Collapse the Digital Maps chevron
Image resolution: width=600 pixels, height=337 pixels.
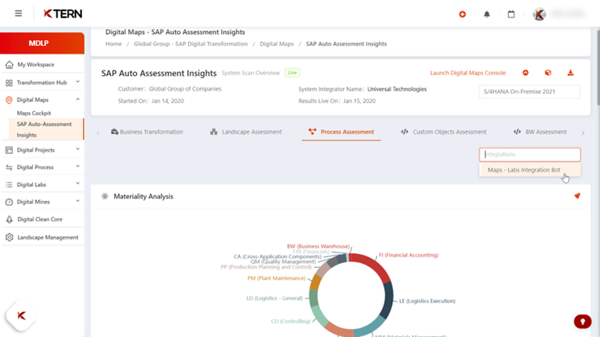(78, 99)
